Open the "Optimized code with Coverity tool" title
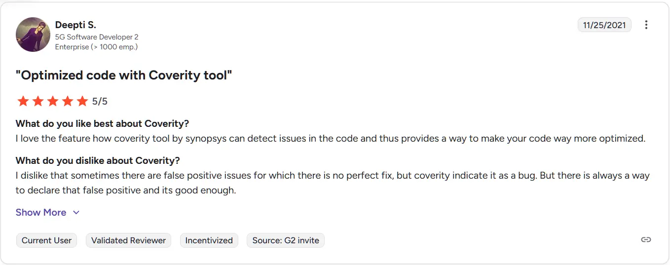Image resolution: width=670 pixels, height=265 pixels. point(124,75)
